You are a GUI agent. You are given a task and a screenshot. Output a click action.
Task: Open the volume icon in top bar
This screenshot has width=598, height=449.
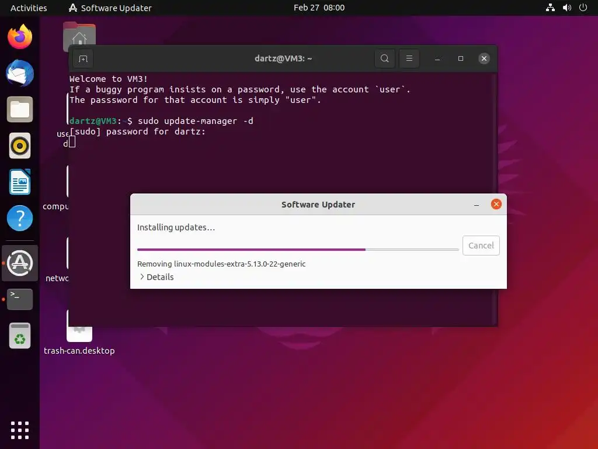[x=566, y=8]
